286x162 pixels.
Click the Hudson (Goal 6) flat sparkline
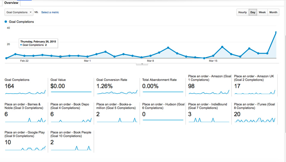pos(163,120)
